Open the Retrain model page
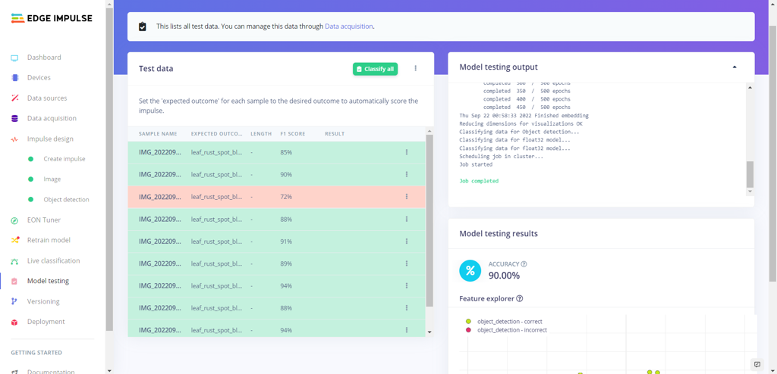 [x=49, y=240]
